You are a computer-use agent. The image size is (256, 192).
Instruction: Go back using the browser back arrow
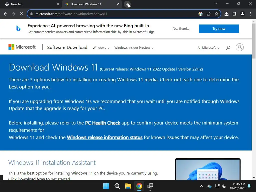click(x=5, y=14)
